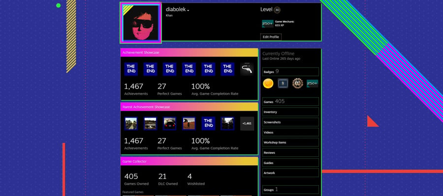Screen dimensions: 443x196
Task: Open Workshop Items page
Action: 290,142
